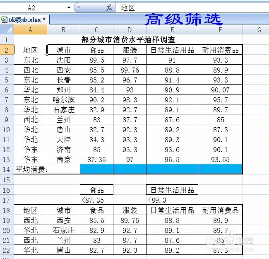Select result header 地区 in row 18
The image size is (269, 259).
[30, 210]
